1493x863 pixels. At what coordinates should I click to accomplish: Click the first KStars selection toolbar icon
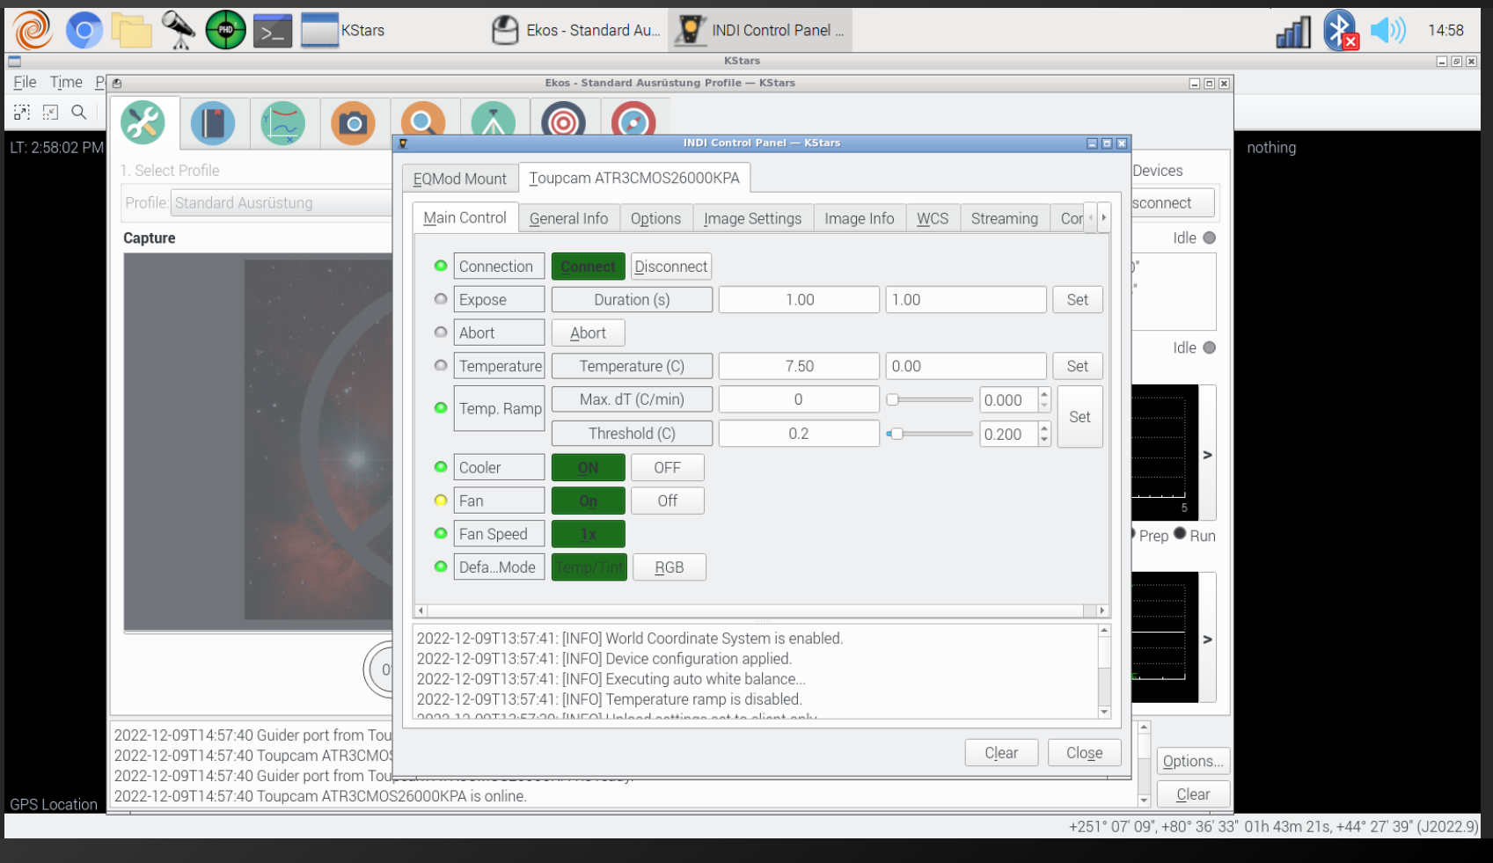[22, 112]
